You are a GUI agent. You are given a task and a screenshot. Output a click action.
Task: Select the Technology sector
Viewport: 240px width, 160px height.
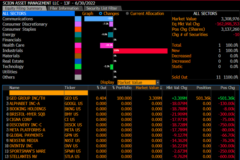13,66
